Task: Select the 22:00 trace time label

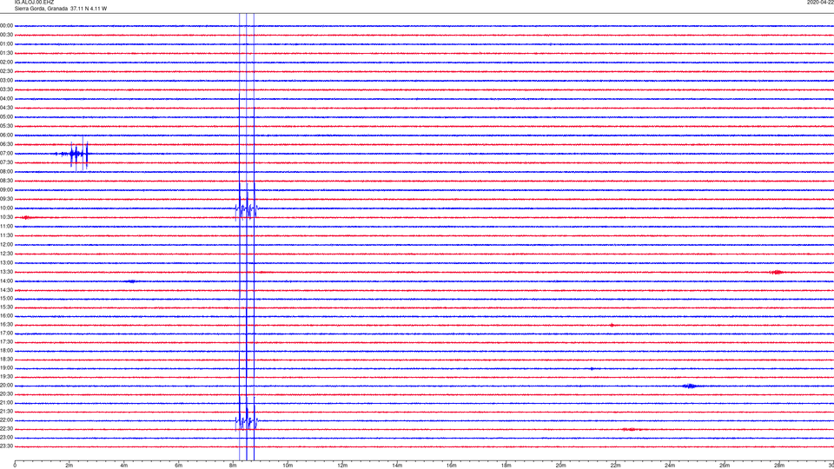Action: coord(6,420)
